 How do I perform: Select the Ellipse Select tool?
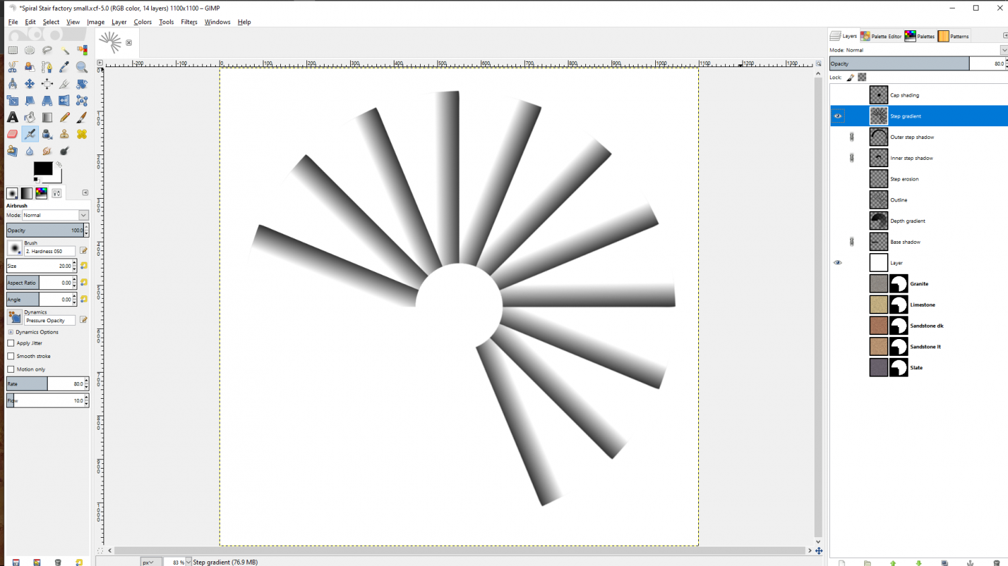click(30, 50)
